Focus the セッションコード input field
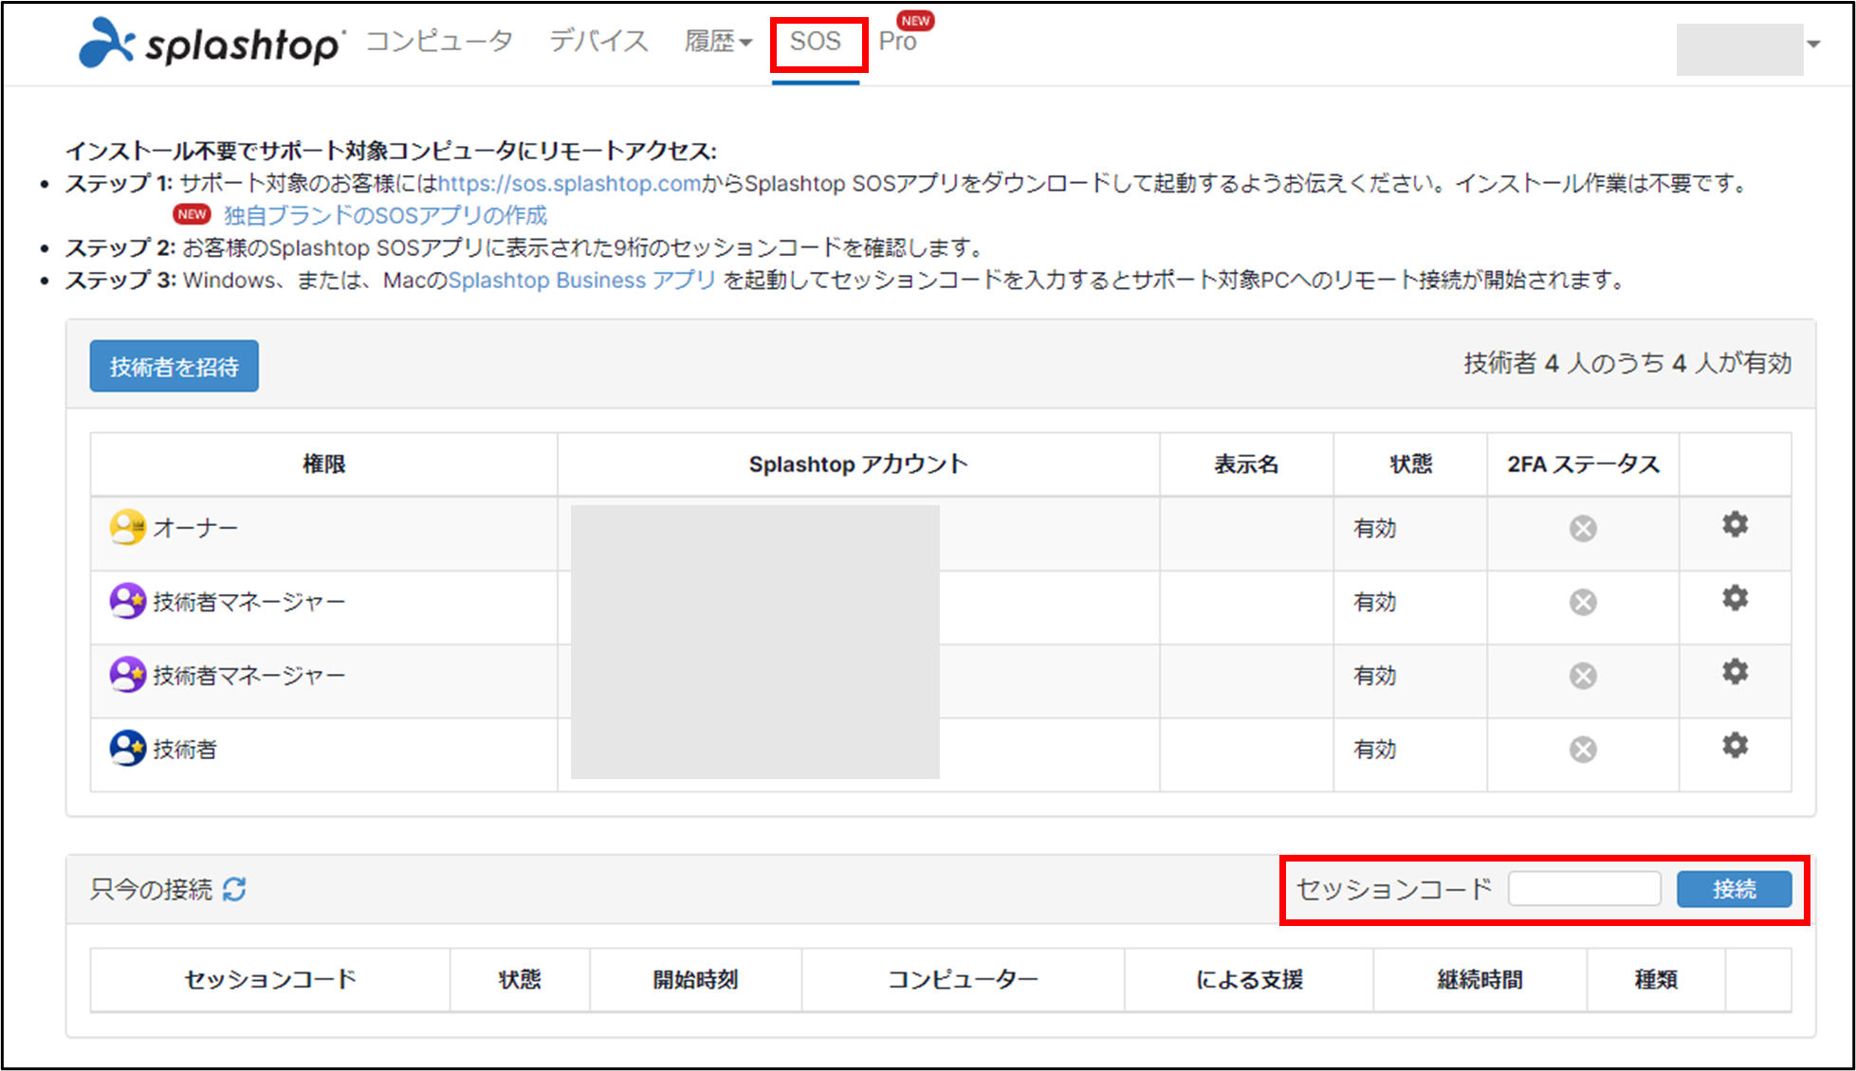Viewport: 1856px width, 1071px height. click(x=1585, y=889)
